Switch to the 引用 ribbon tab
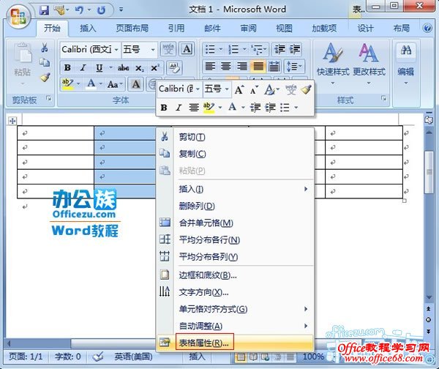 click(x=176, y=29)
